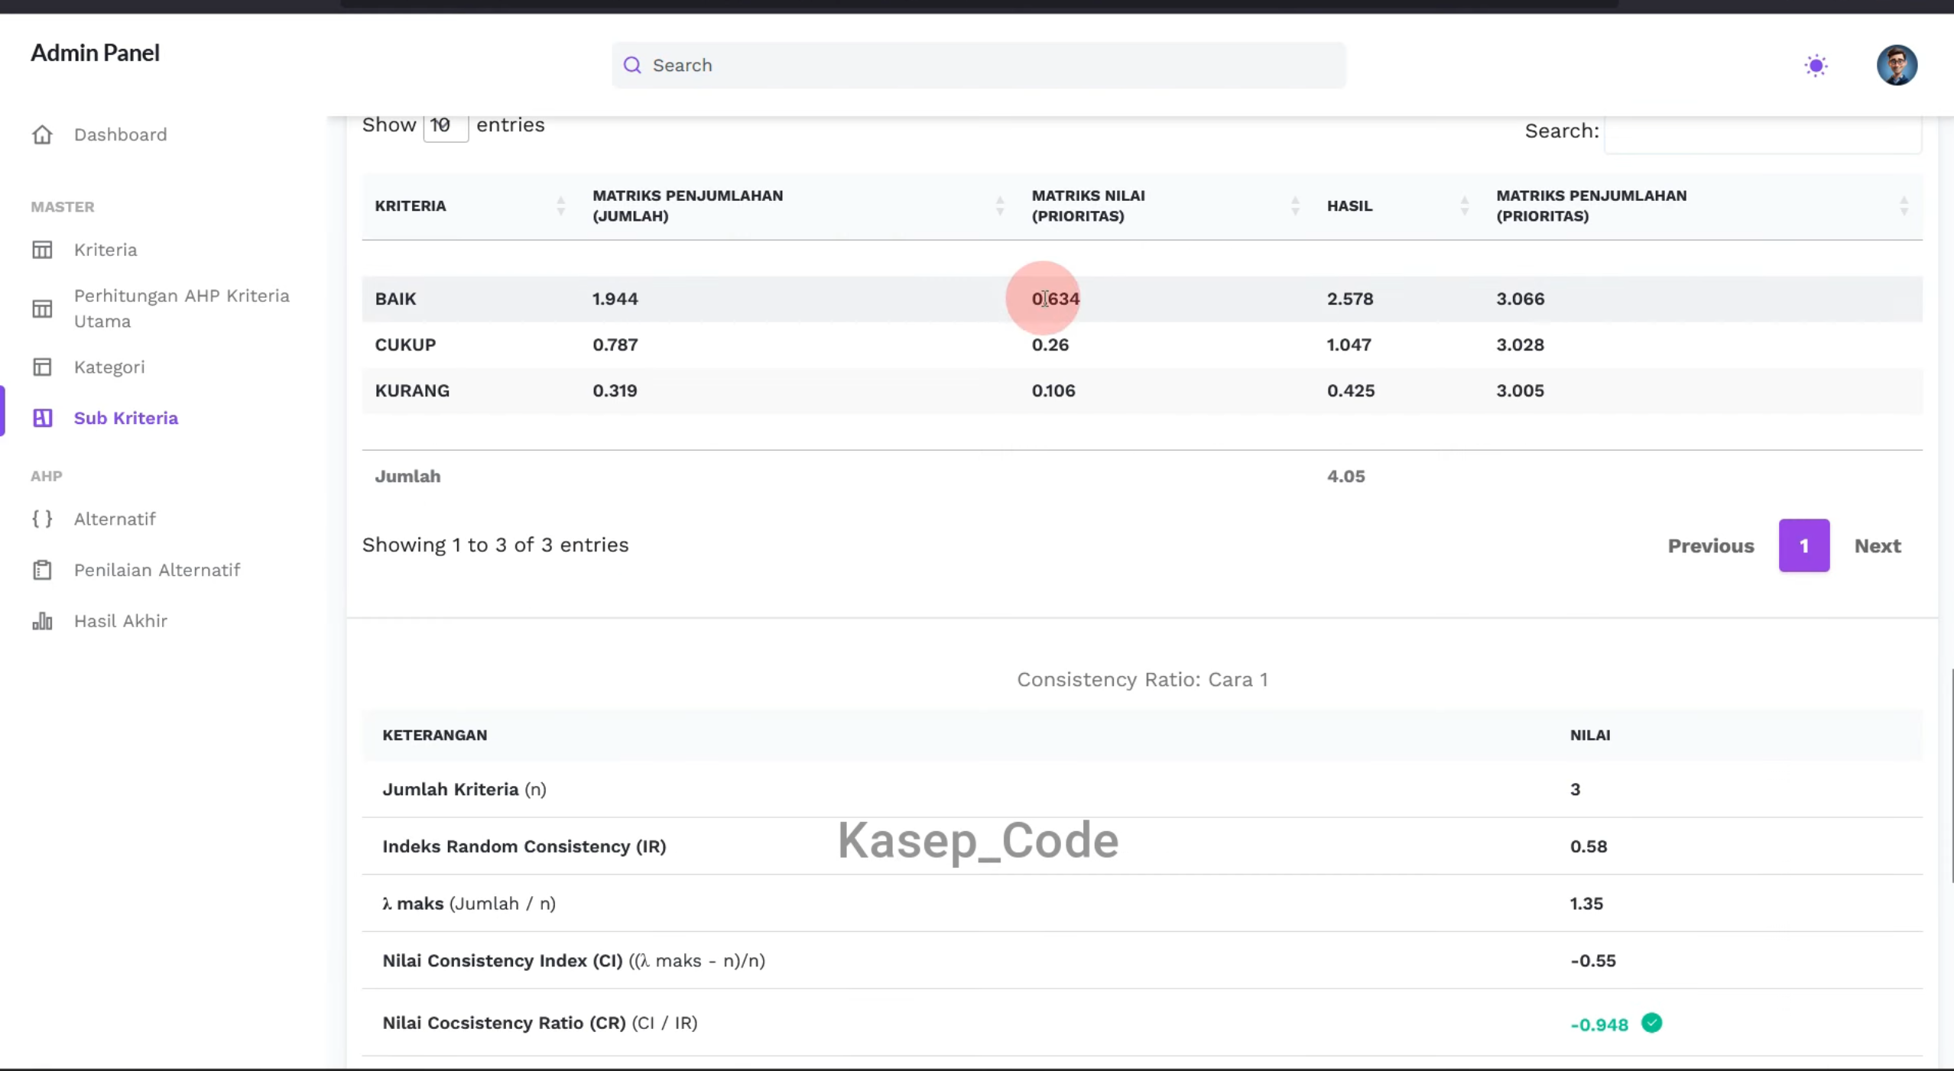
Task: Open the Hasil Akhir menu item
Action: (x=121, y=621)
